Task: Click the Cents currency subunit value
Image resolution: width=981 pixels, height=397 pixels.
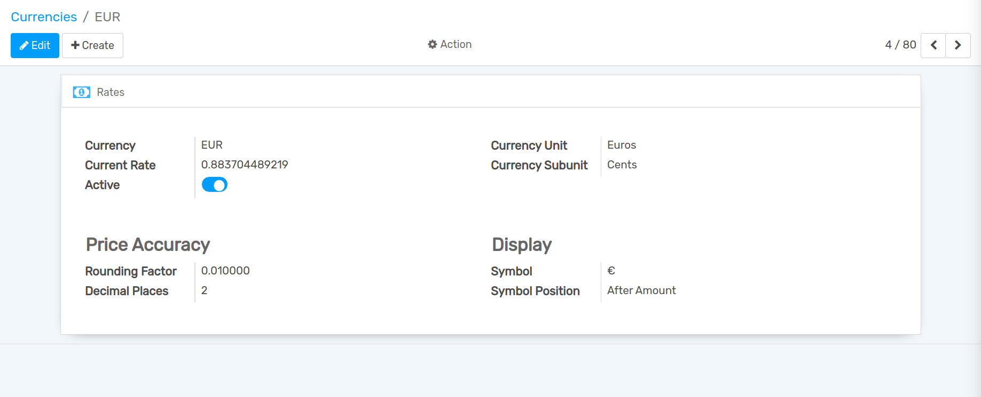Action: point(622,165)
